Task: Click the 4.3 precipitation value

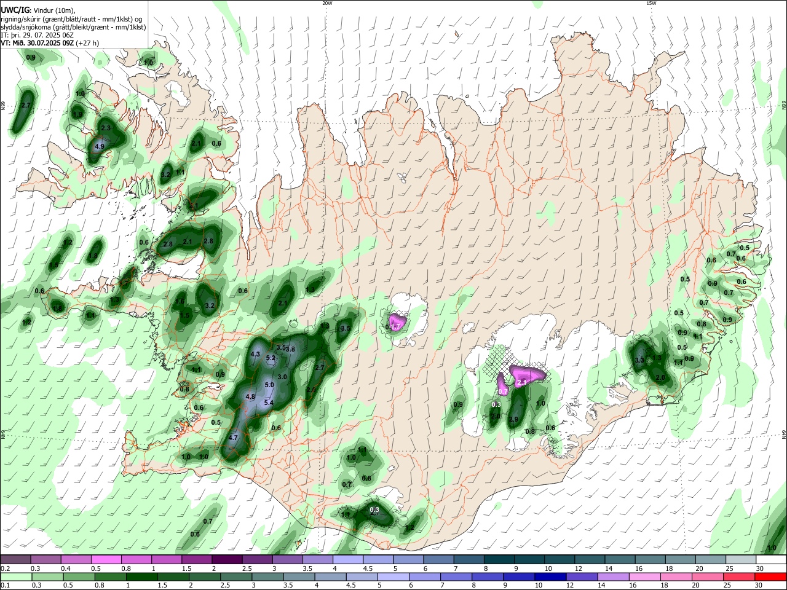Action: (x=256, y=355)
